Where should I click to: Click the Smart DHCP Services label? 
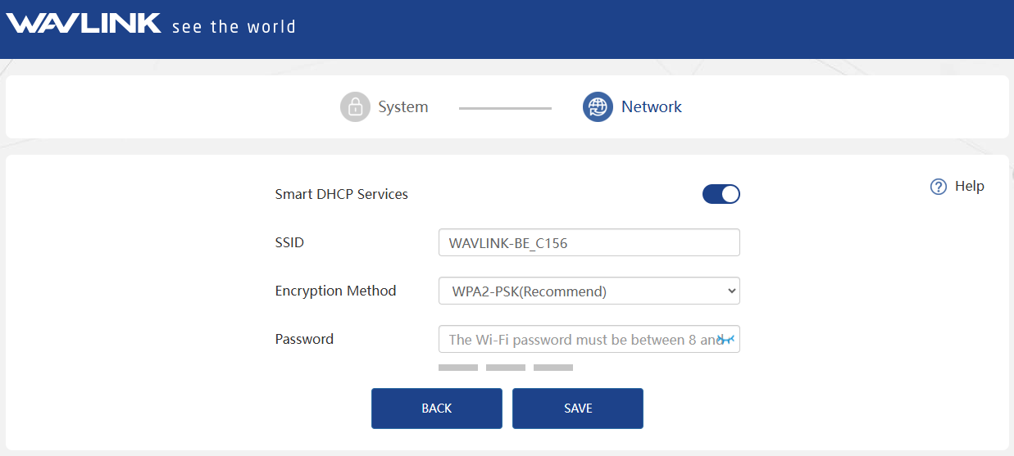click(341, 194)
